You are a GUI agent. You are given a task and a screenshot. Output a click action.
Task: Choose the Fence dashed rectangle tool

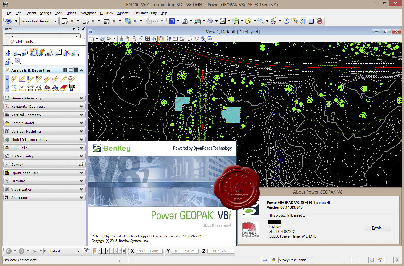point(17,53)
